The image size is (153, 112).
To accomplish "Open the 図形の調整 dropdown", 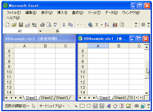I will click(17, 106).
